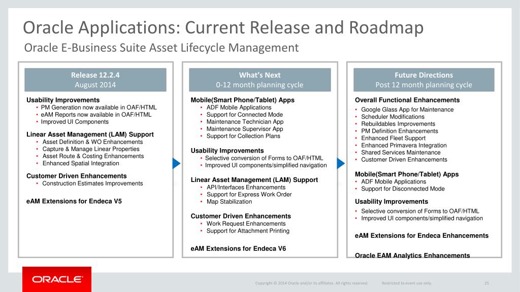Click 'Linear Asset Management (LAM) Support' in Release 12.2.4
520x292 pixels.
90,134
